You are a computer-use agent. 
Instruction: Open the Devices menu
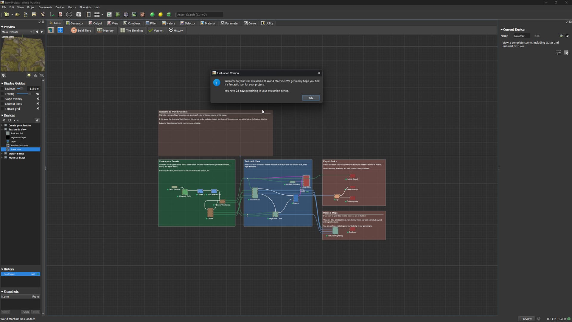coord(60,7)
